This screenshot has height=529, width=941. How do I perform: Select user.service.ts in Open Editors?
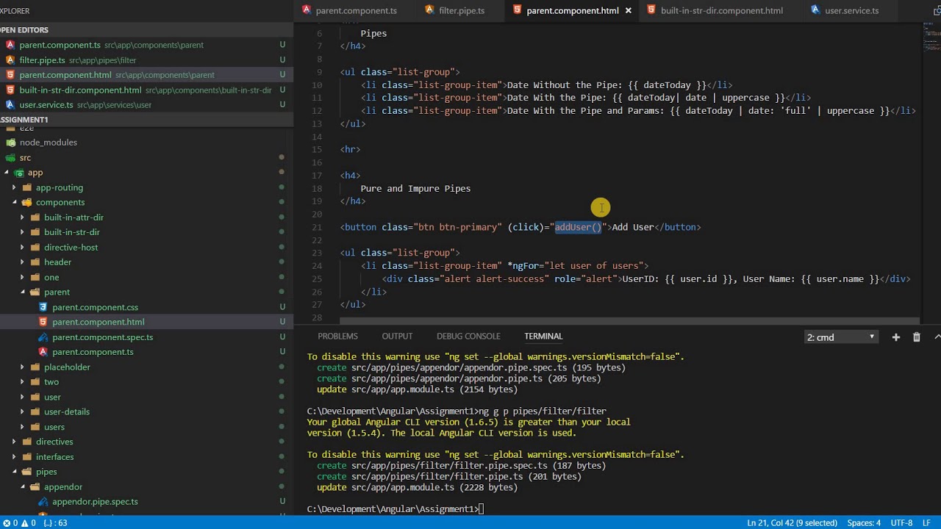(x=46, y=105)
